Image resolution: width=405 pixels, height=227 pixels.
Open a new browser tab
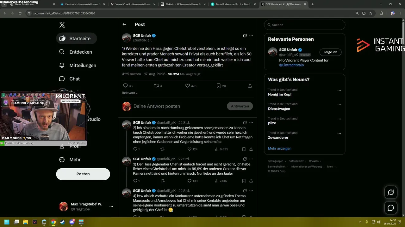pyautogui.click(x=313, y=4)
